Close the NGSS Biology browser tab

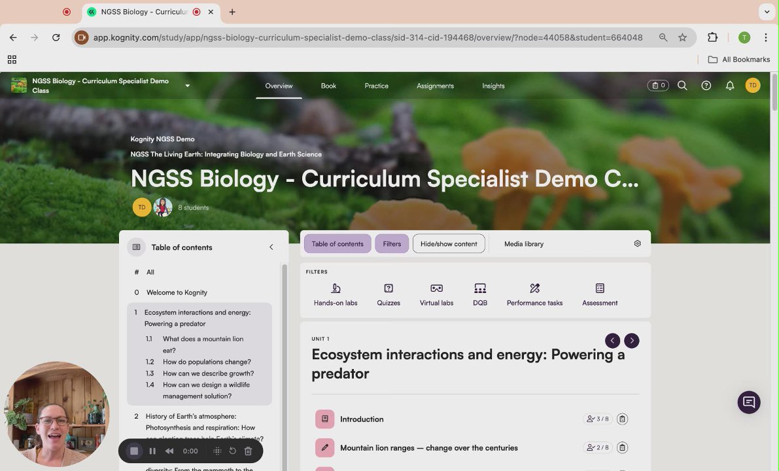(x=211, y=12)
